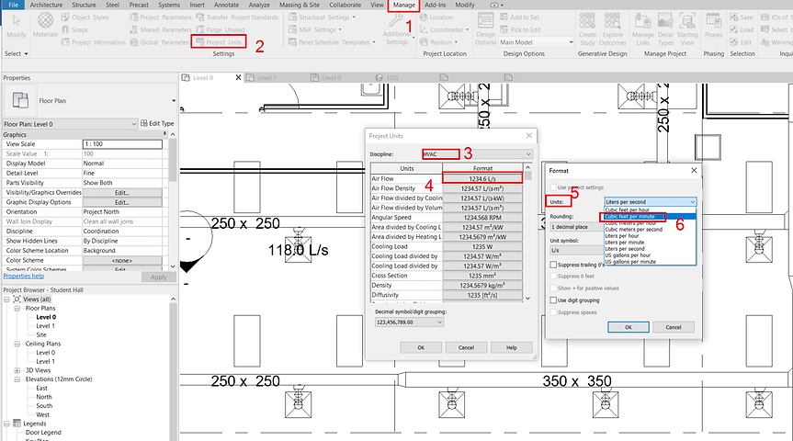
Task: Toggle Suppress 0 feet checkbox
Action: [553, 277]
